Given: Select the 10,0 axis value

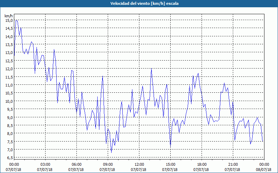Looking at the screenshot, I should coord(9,101).
